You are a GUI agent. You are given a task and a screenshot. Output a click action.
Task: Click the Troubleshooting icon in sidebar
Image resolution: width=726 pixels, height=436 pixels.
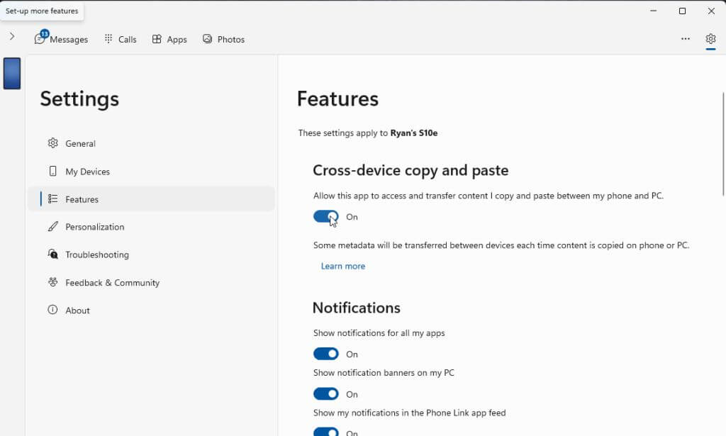pos(53,255)
